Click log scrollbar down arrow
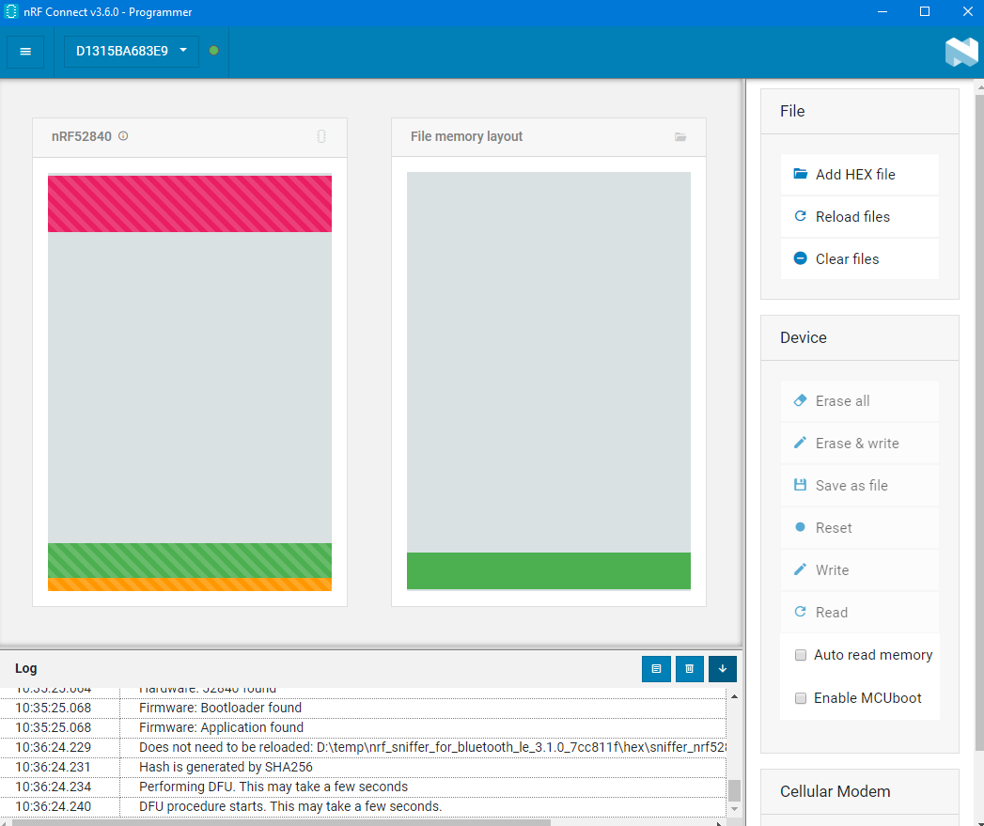Screen dimensions: 984x826 point(734,809)
